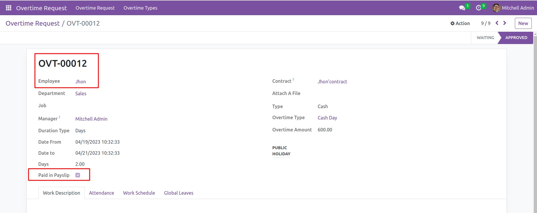Open the Overtime Request top menu

click(x=95, y=8)
